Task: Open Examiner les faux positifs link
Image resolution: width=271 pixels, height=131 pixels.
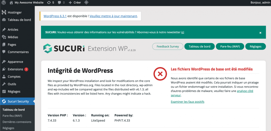Action: 187,102
